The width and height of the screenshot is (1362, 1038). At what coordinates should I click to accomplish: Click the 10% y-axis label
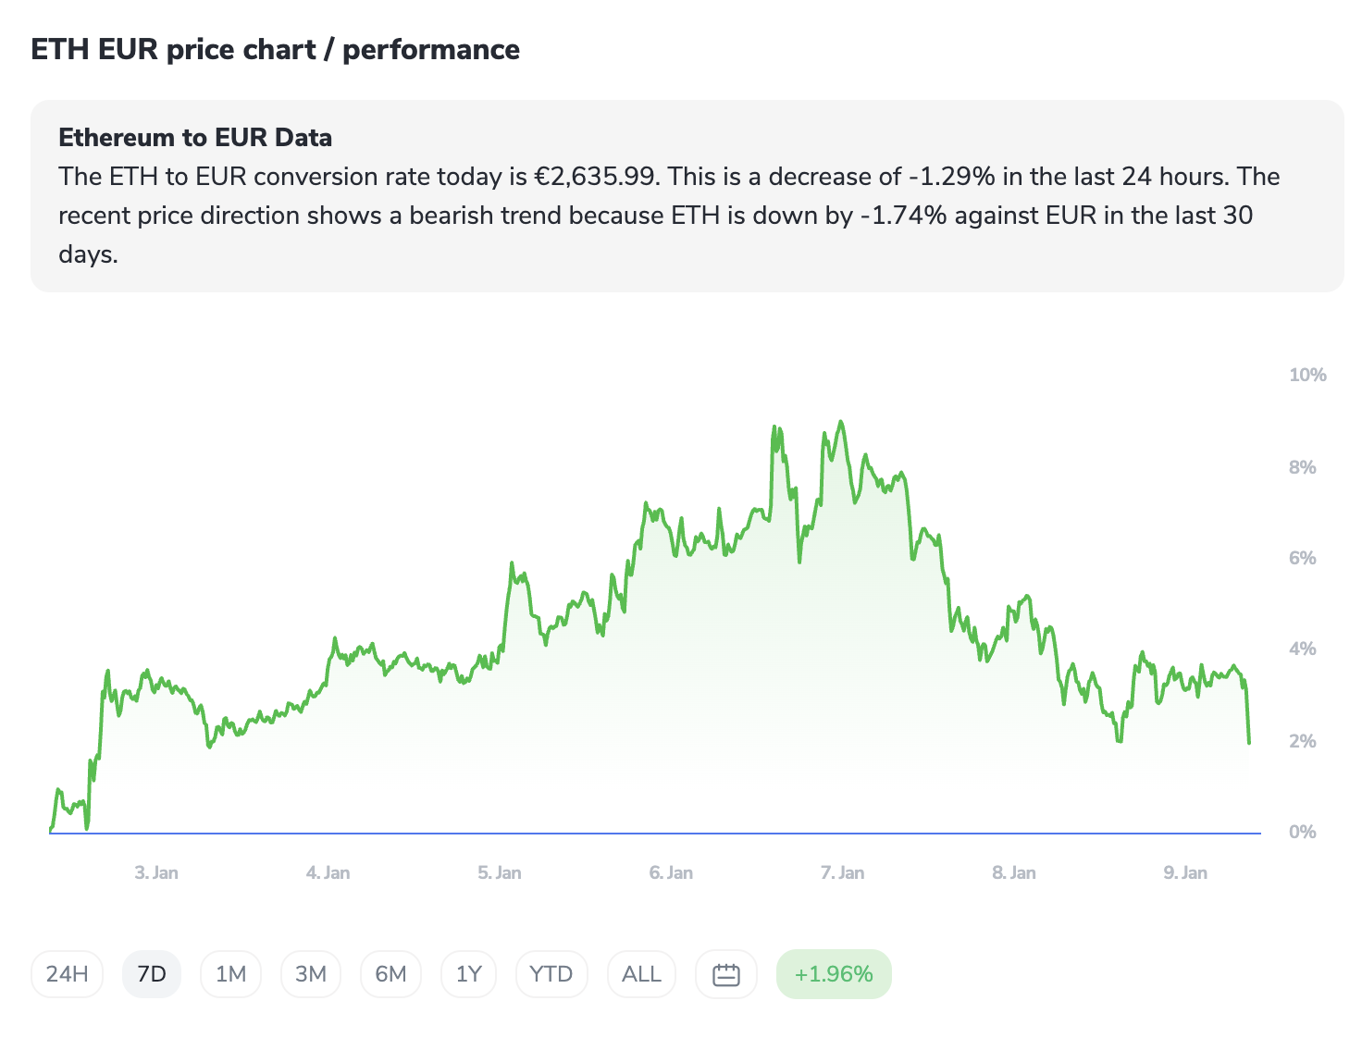point(1307,375)
